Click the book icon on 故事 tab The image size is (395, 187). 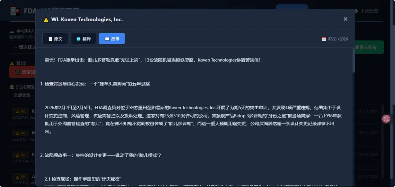(107, 39)
